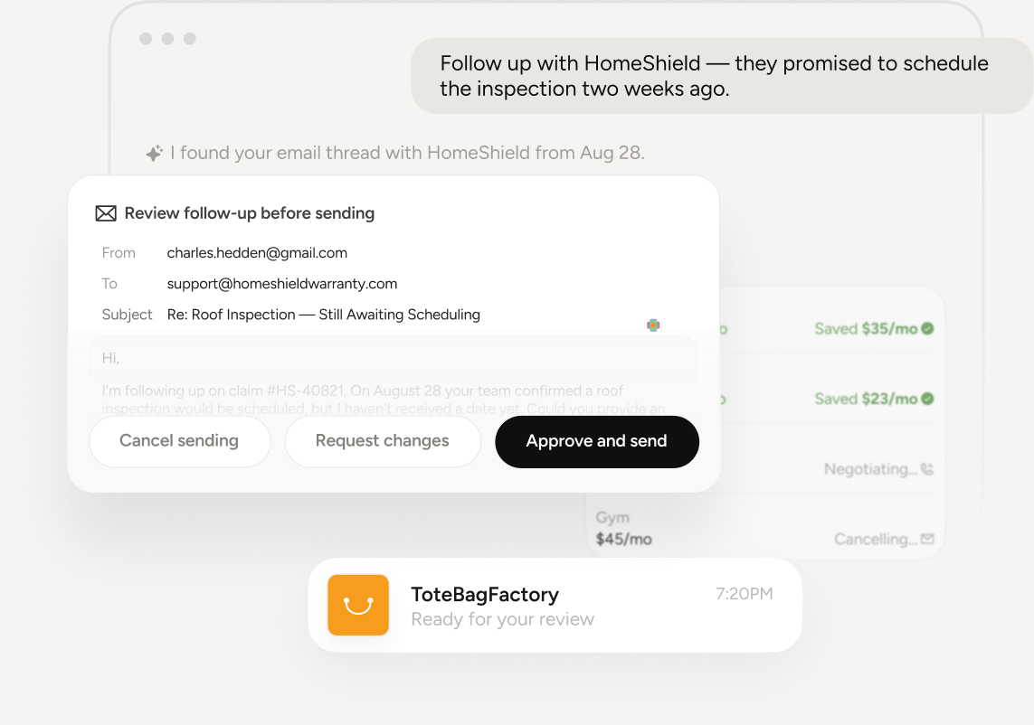The height and width of the screenshot is (725, 1034).
Task: Click the phone icon beside Negotiating
Action: click(x=927, y=469)
